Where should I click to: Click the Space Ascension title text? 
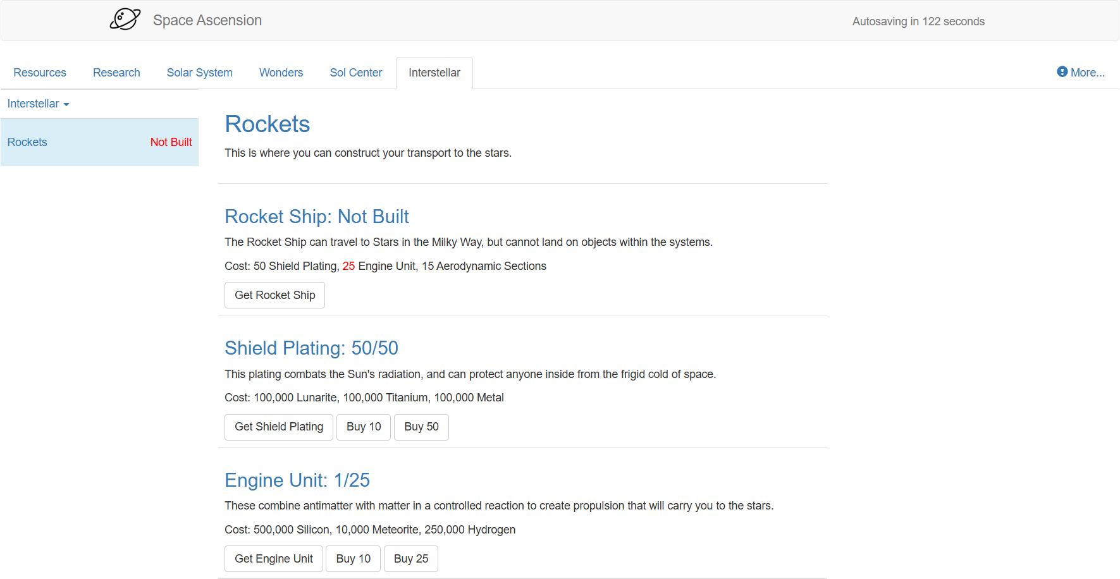tap(207, 20)
